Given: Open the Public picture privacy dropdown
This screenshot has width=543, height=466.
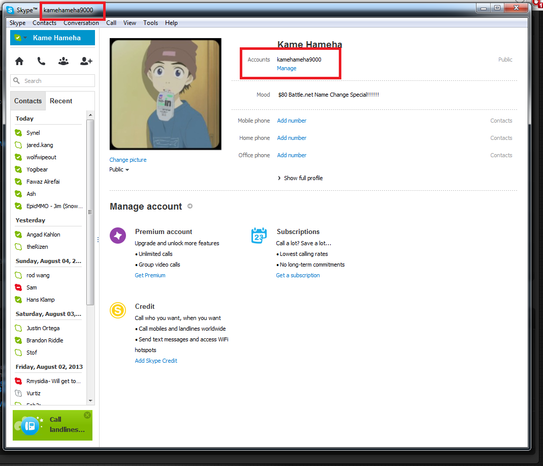Looking at the screenshot, I should click(x=119, y=169).
